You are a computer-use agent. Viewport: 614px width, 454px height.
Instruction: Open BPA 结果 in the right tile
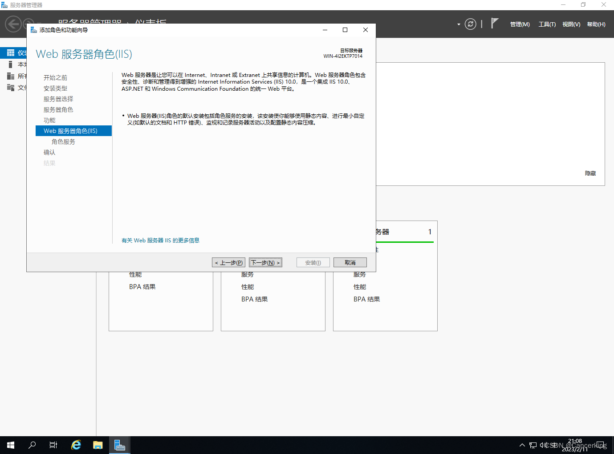click(367, 299)
